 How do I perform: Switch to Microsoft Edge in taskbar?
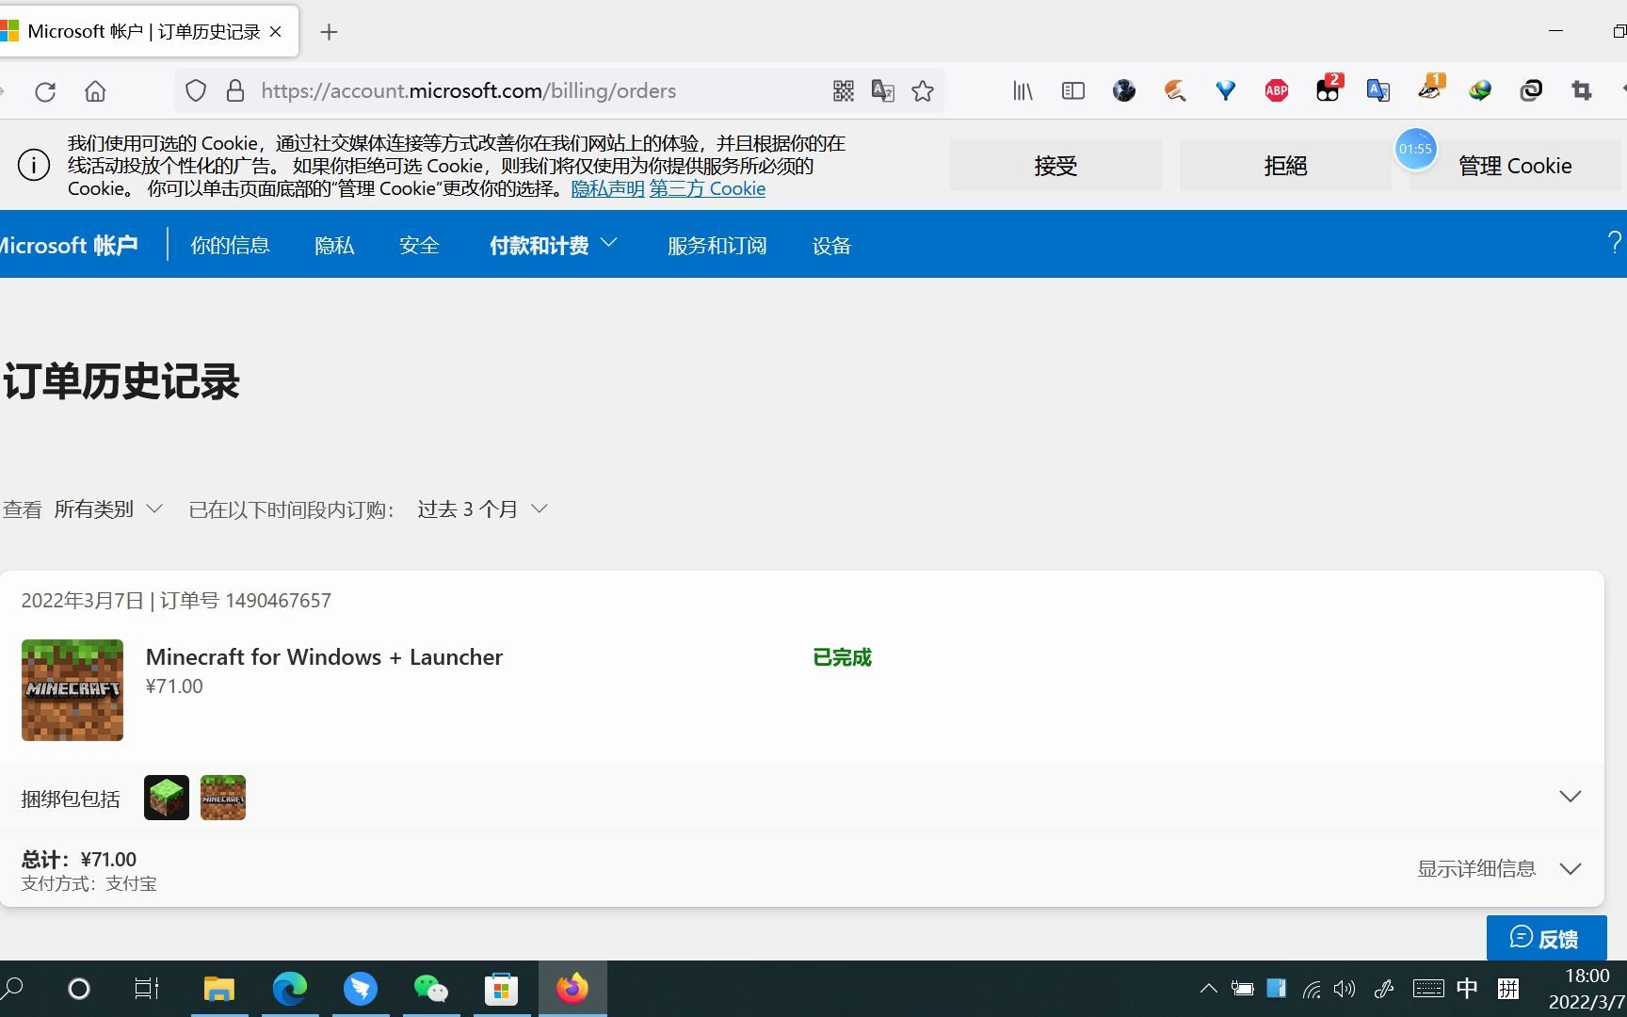[x=290, y=989]
